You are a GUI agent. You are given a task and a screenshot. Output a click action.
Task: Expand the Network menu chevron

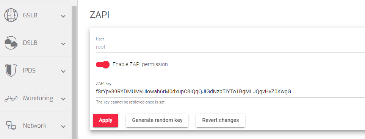tap(63, 127)
